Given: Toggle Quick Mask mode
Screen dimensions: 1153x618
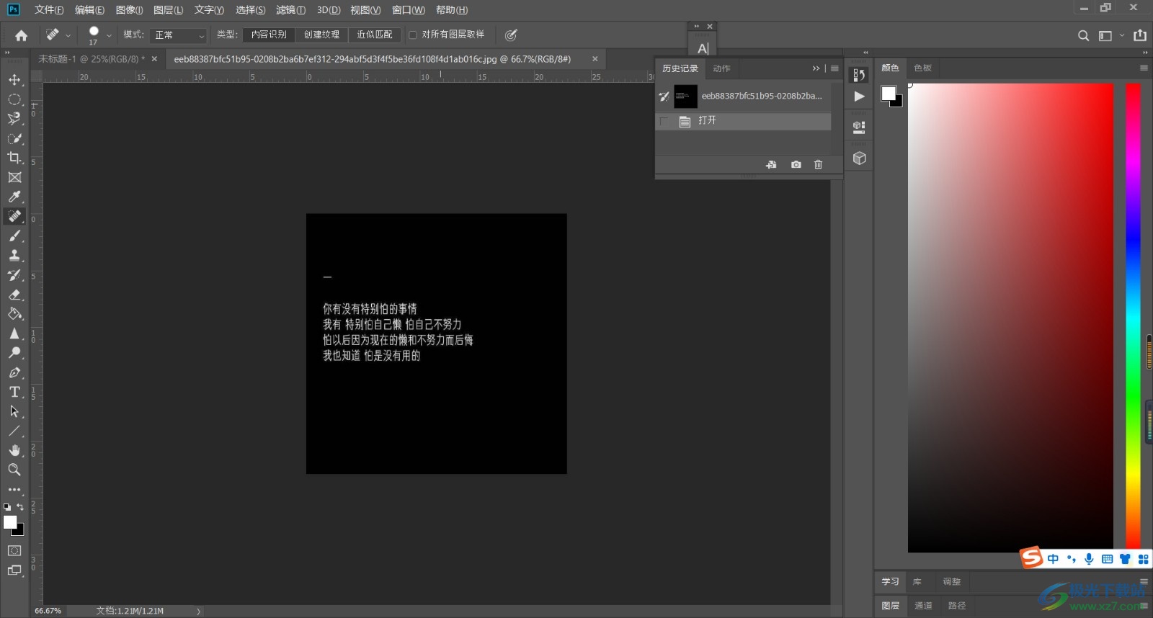Looking at the screenshot, I should [x=14, y=550].
